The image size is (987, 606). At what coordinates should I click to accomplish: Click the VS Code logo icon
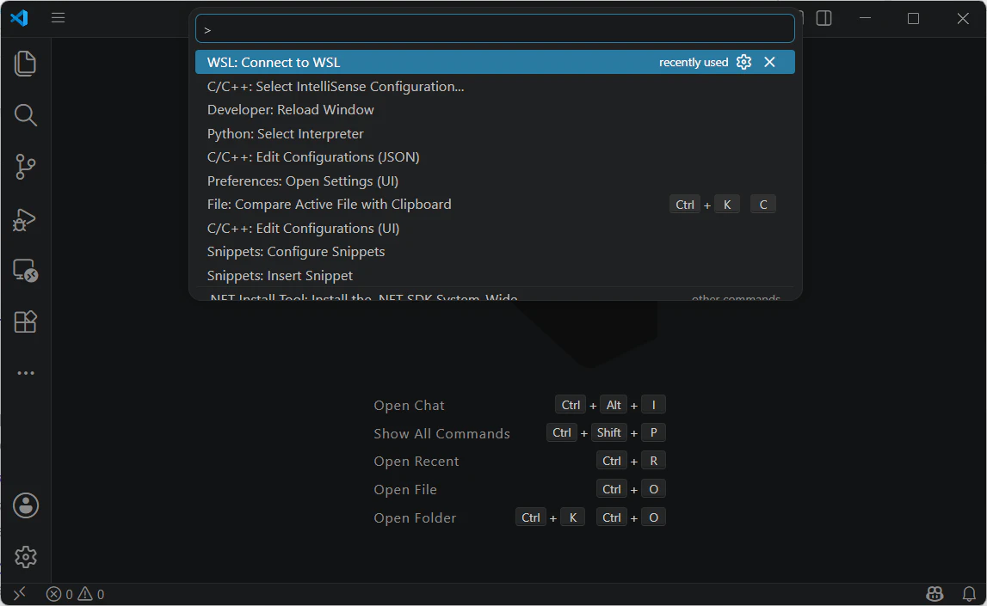point(19,17)
